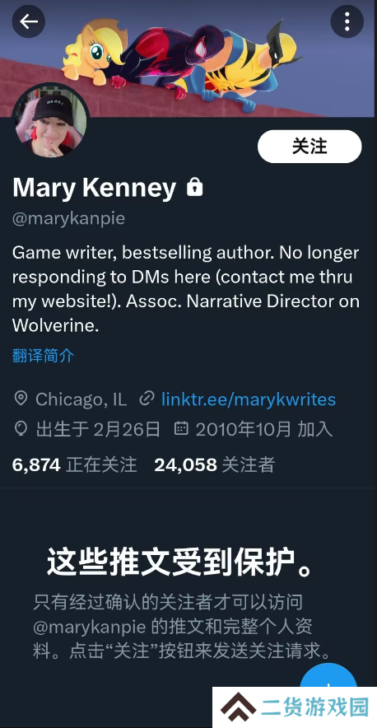Image resolution: width=377 pixels, height=728 pixels.
Task: Open the 24,058 关注者 followers list
Action: (215, 464)
